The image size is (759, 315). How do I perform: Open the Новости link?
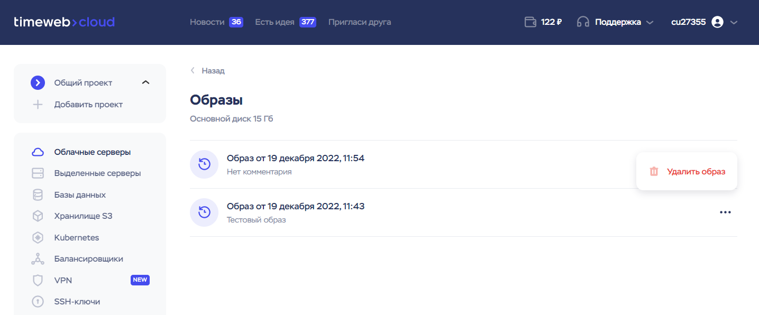coord(207,22)
